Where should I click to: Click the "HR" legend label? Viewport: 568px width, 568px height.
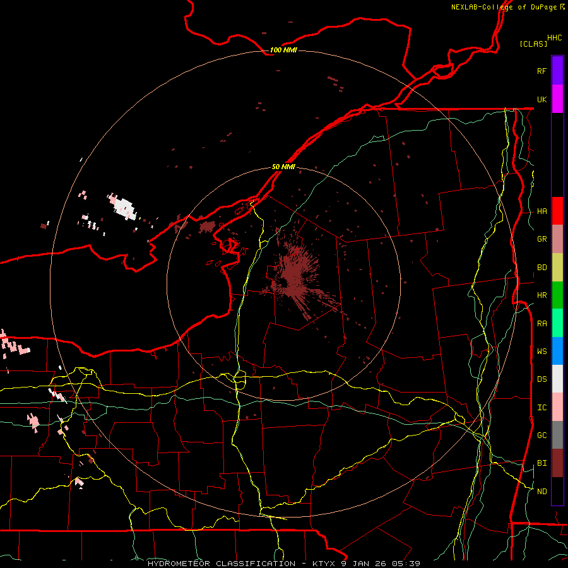click(542, 295)
